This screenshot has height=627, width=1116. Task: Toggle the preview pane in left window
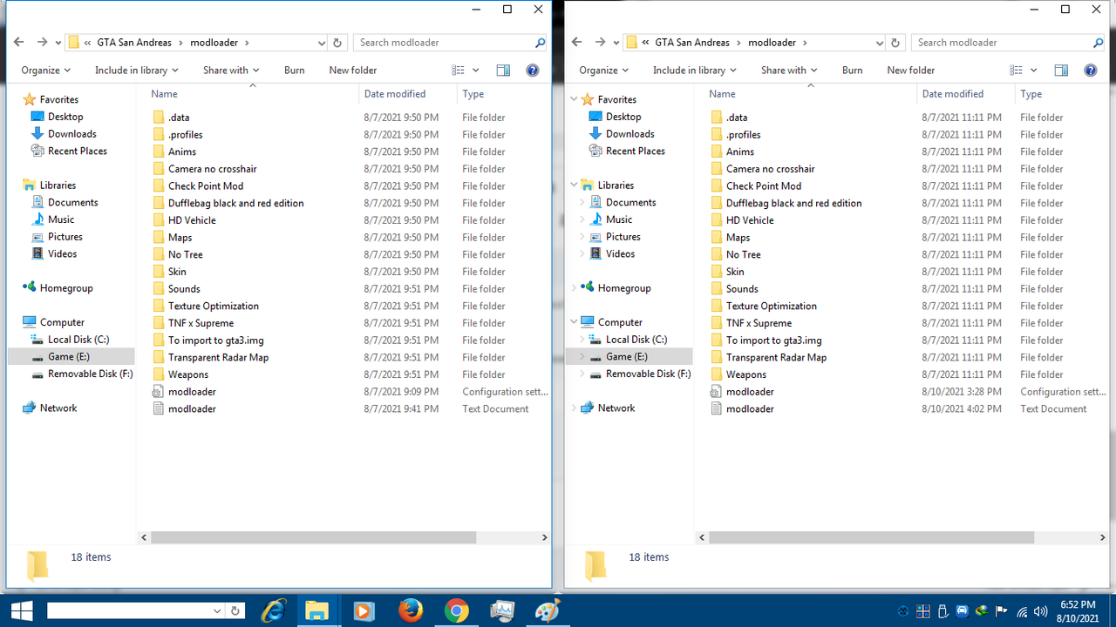(x=503, y=71)
